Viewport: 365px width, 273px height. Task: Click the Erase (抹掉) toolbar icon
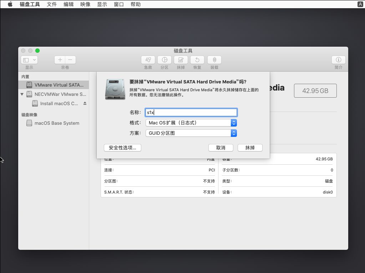coord(181,60)
